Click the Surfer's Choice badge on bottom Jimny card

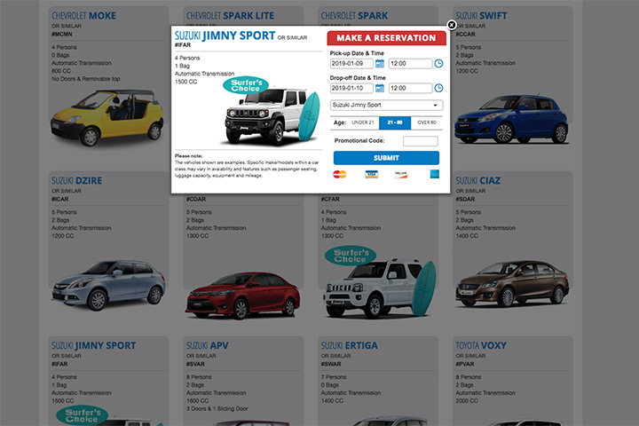click(82, 415)
